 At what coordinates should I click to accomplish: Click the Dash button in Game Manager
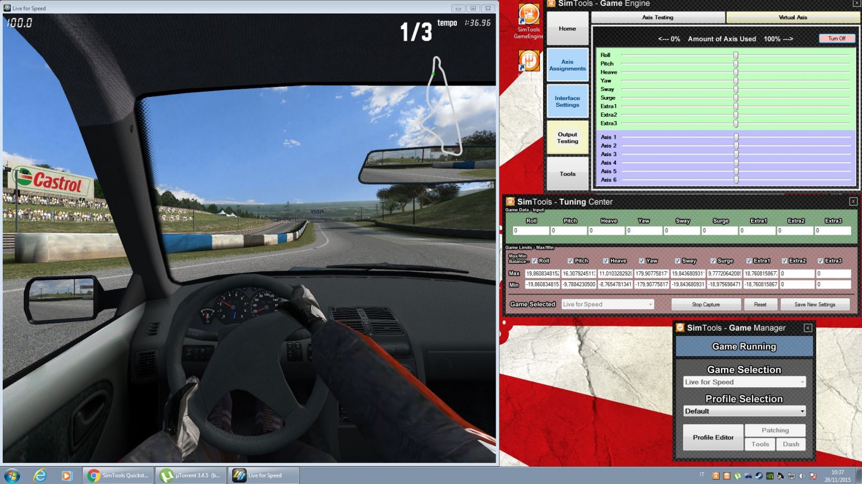pyautogui.click(x=791, y=444)
